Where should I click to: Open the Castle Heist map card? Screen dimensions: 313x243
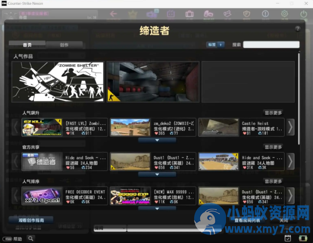click(242, 127)
